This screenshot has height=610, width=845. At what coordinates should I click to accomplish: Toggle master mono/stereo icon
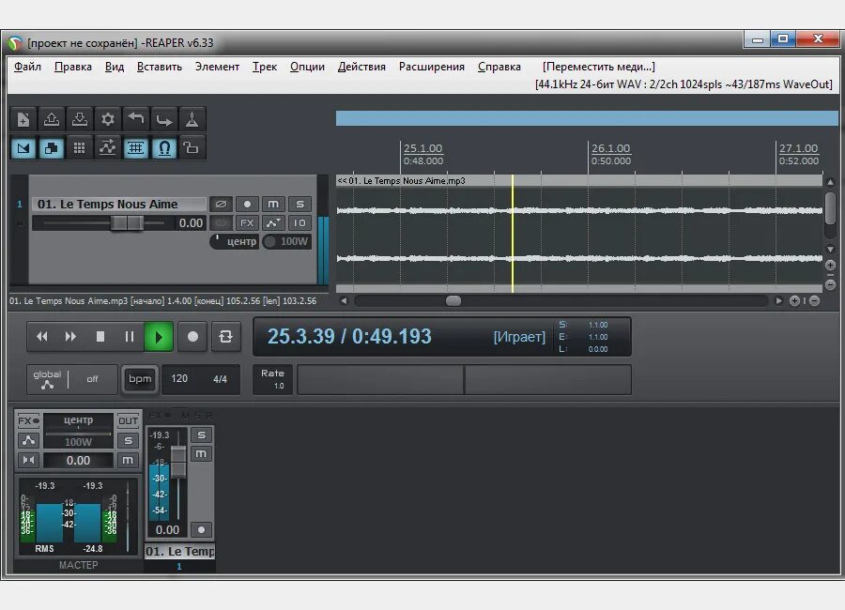(x=28, y=460)
